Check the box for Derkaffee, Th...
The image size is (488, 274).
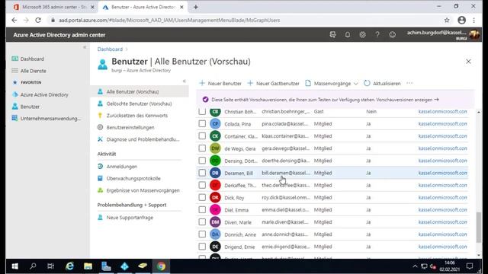[x=202, y=185]
